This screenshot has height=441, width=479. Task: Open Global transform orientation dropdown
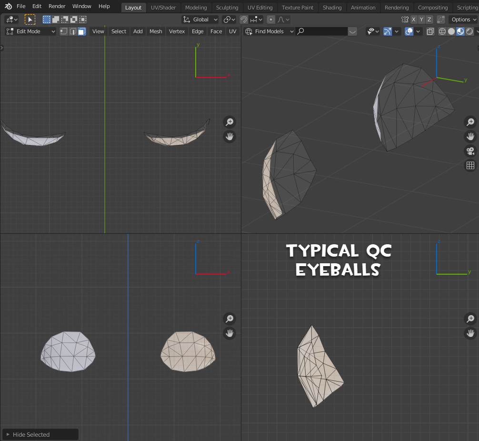coord(201,19)
